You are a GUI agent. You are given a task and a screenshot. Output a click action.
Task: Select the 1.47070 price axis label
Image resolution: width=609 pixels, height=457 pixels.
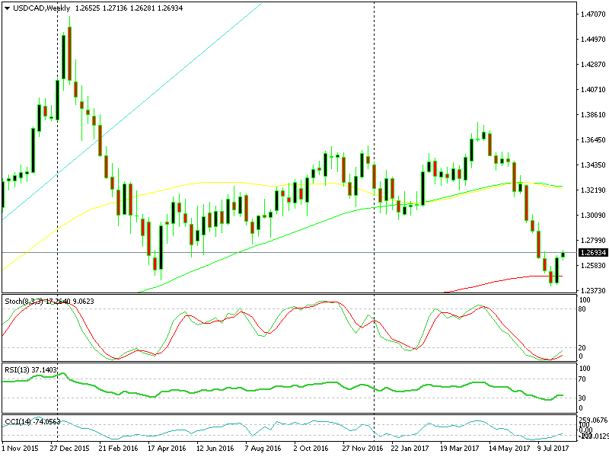(x=593, y=14)
